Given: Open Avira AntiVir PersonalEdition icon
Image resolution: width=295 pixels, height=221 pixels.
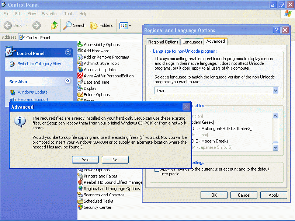Looking at the screenshot, I should coord(80,76).
